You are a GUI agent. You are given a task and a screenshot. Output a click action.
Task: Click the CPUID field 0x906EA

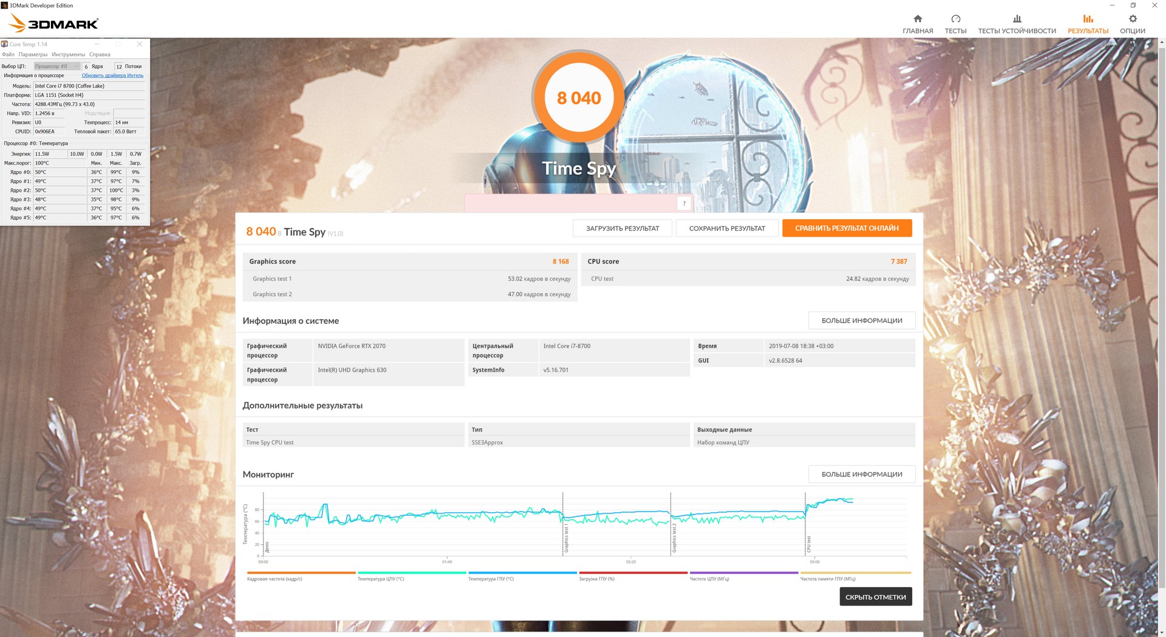click(x=50, y=132)
